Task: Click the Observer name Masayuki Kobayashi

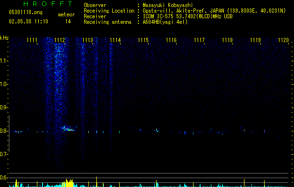Action: (x=168, y=5)
